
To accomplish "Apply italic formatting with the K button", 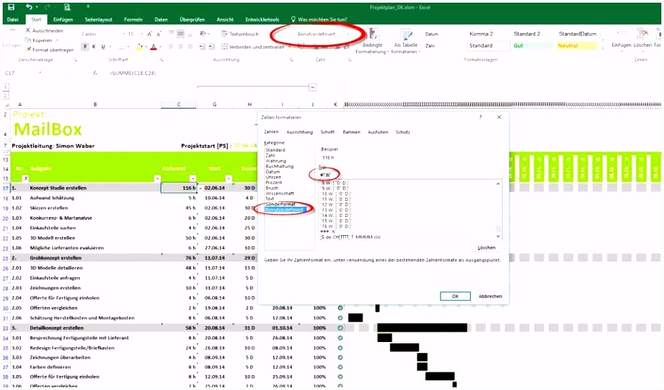I will [94, 47].
